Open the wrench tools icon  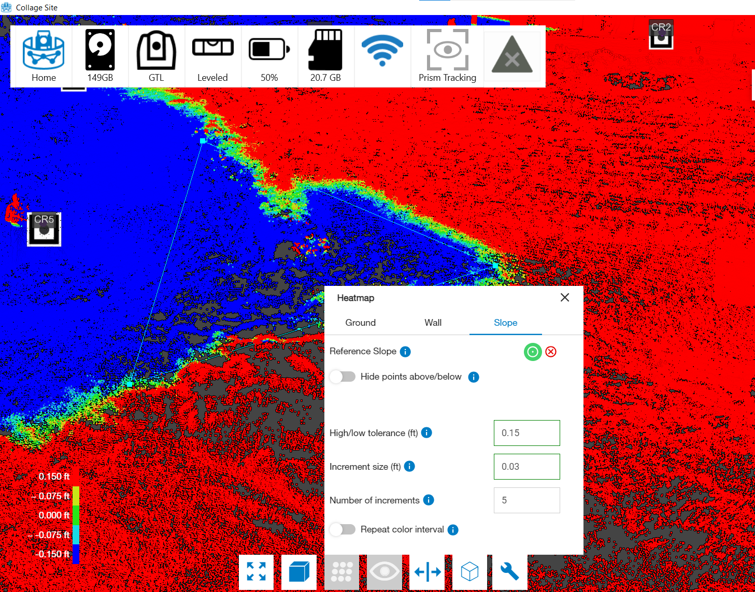click(x=509, y=572)
